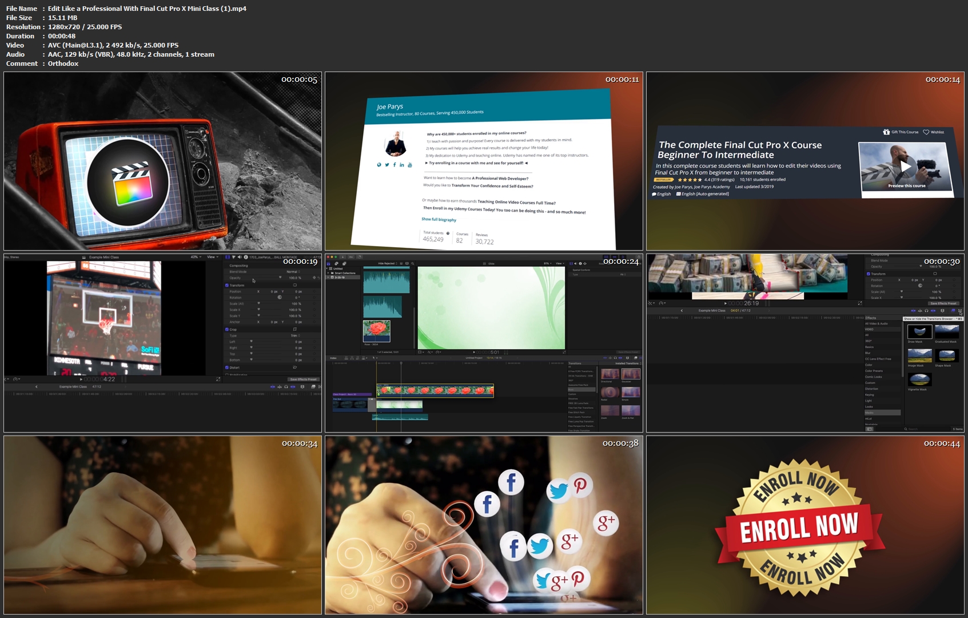Click the titles and generators sidebar icon in 00:00:24 frame
968x618 pixels.
[344, 263]
